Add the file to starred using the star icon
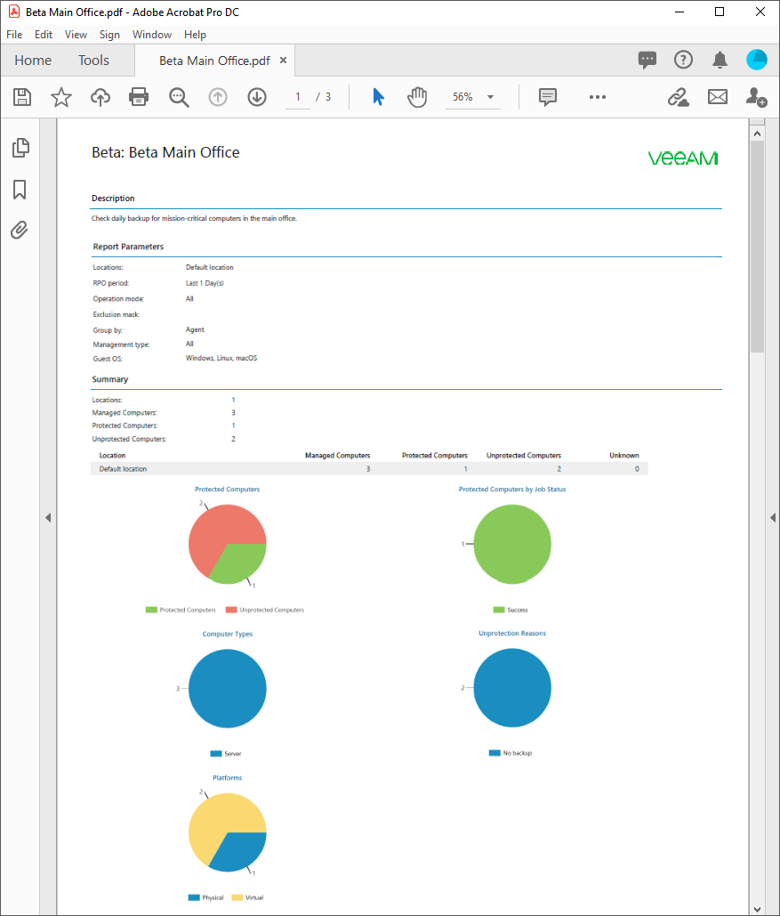This screenshot has width=780, height=916. point(60,97)
